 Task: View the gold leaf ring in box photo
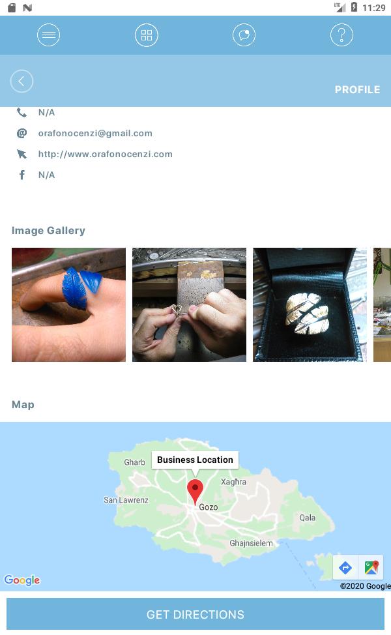coord(310,305)
